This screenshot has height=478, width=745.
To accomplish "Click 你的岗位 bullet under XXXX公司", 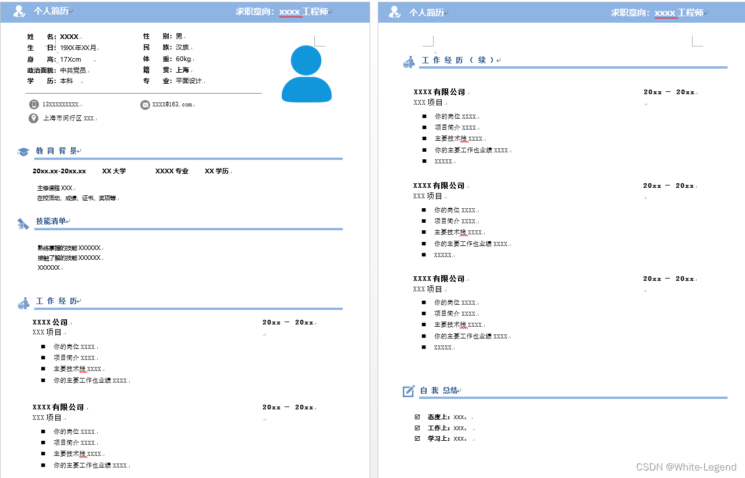I will click(x=74, y=347).
